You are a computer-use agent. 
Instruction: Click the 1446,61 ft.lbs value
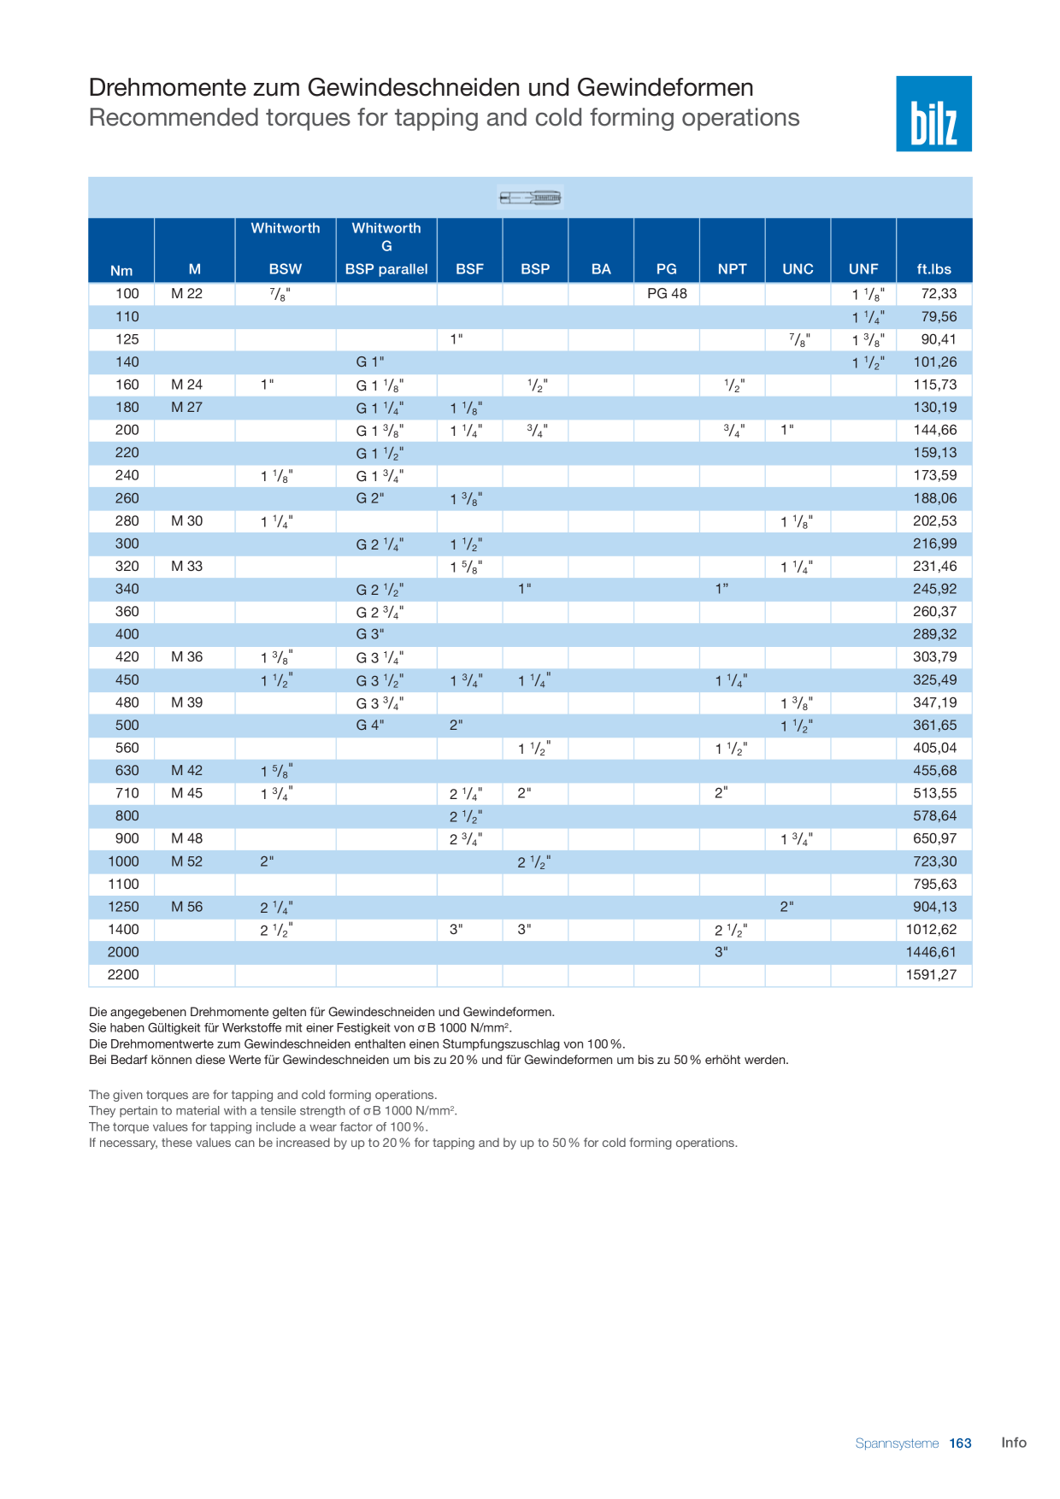click(x=931, y=952)
